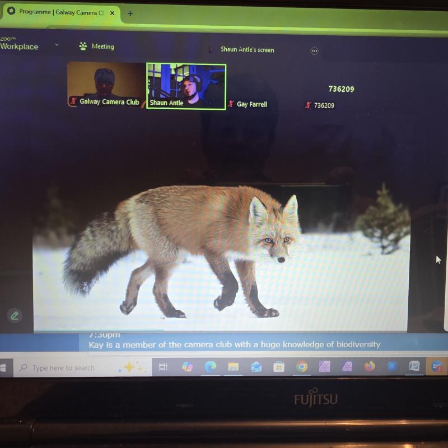Open the Microsoft Store taskbar icon
This screenshot has width=448, height=448.
278,367
